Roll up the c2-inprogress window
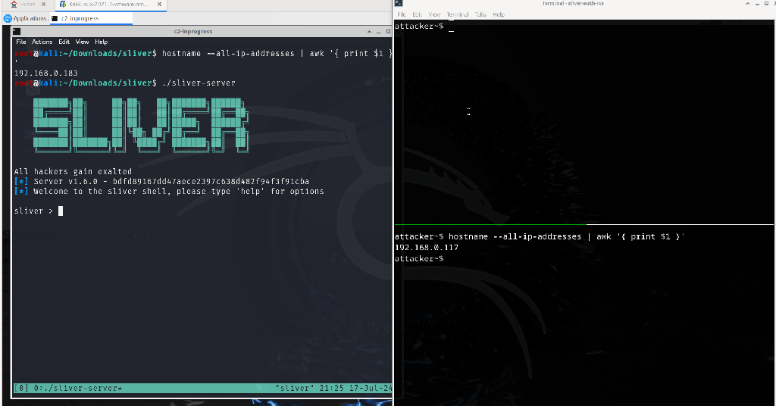Screen dimensions: 776x406 [369, 32]
